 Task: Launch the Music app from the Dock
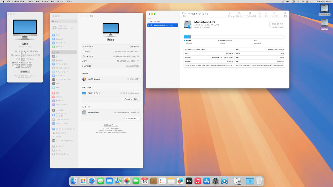pos(198,181)
